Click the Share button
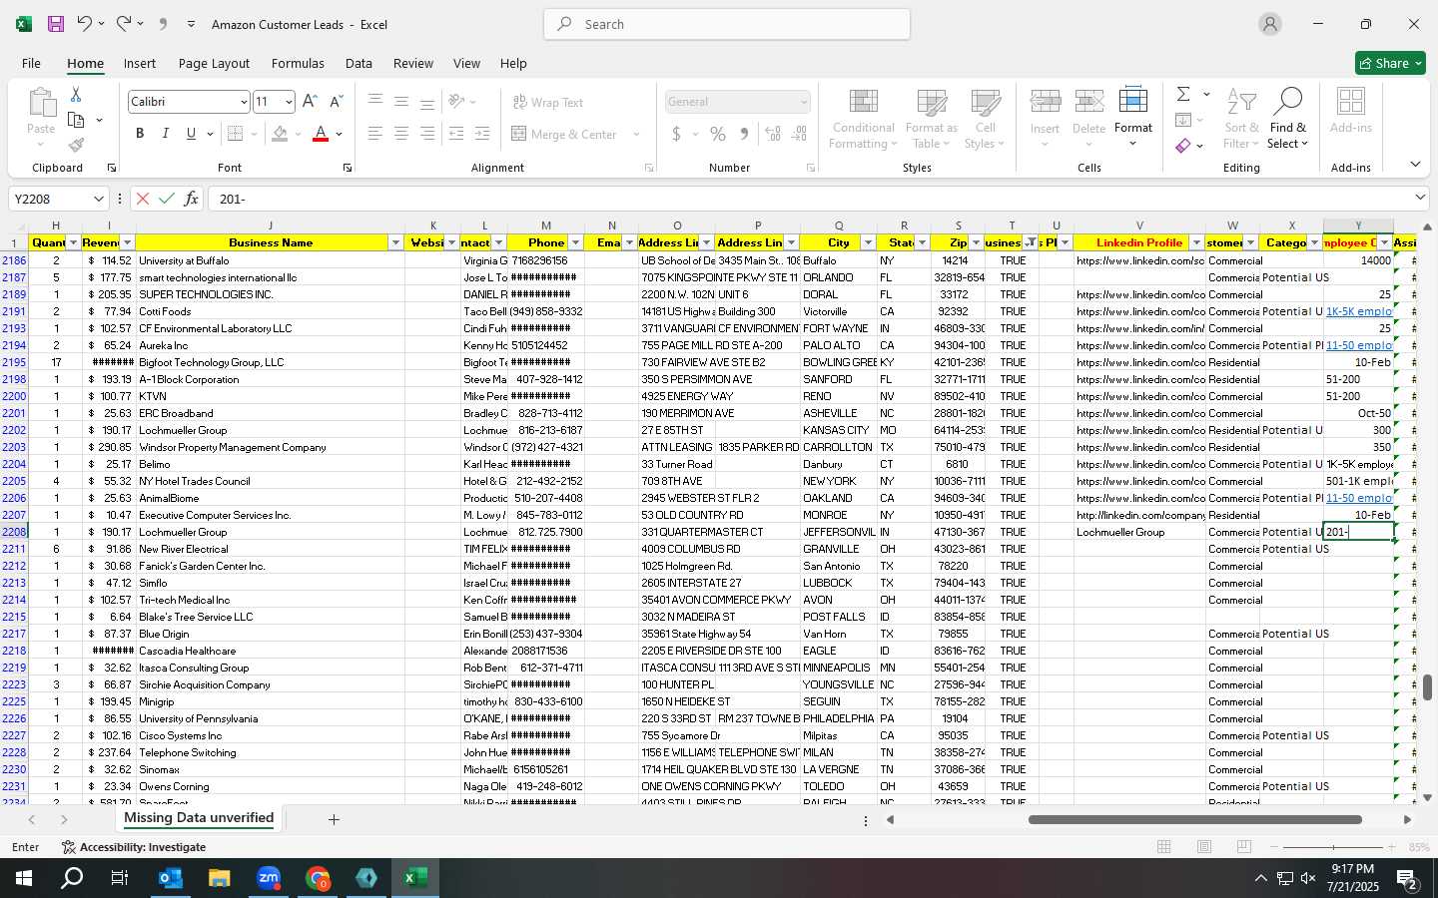Viewport: 1438px width, 898px height. 1390,63
